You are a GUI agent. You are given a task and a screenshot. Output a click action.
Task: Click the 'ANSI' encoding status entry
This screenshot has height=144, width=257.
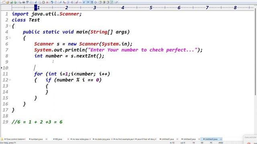tap(221, 143)
